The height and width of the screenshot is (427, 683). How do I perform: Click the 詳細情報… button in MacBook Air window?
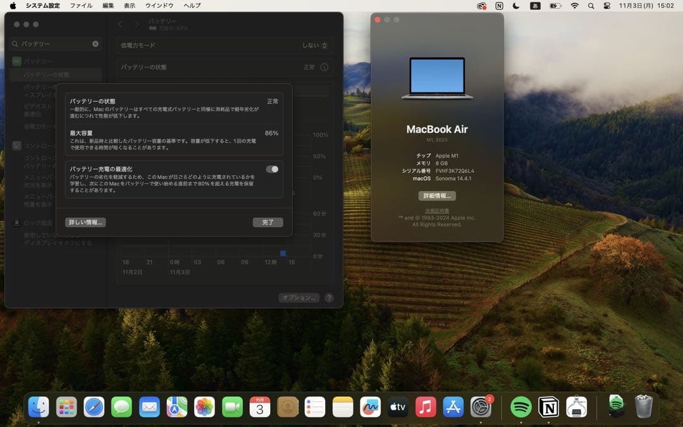[436, 195]
